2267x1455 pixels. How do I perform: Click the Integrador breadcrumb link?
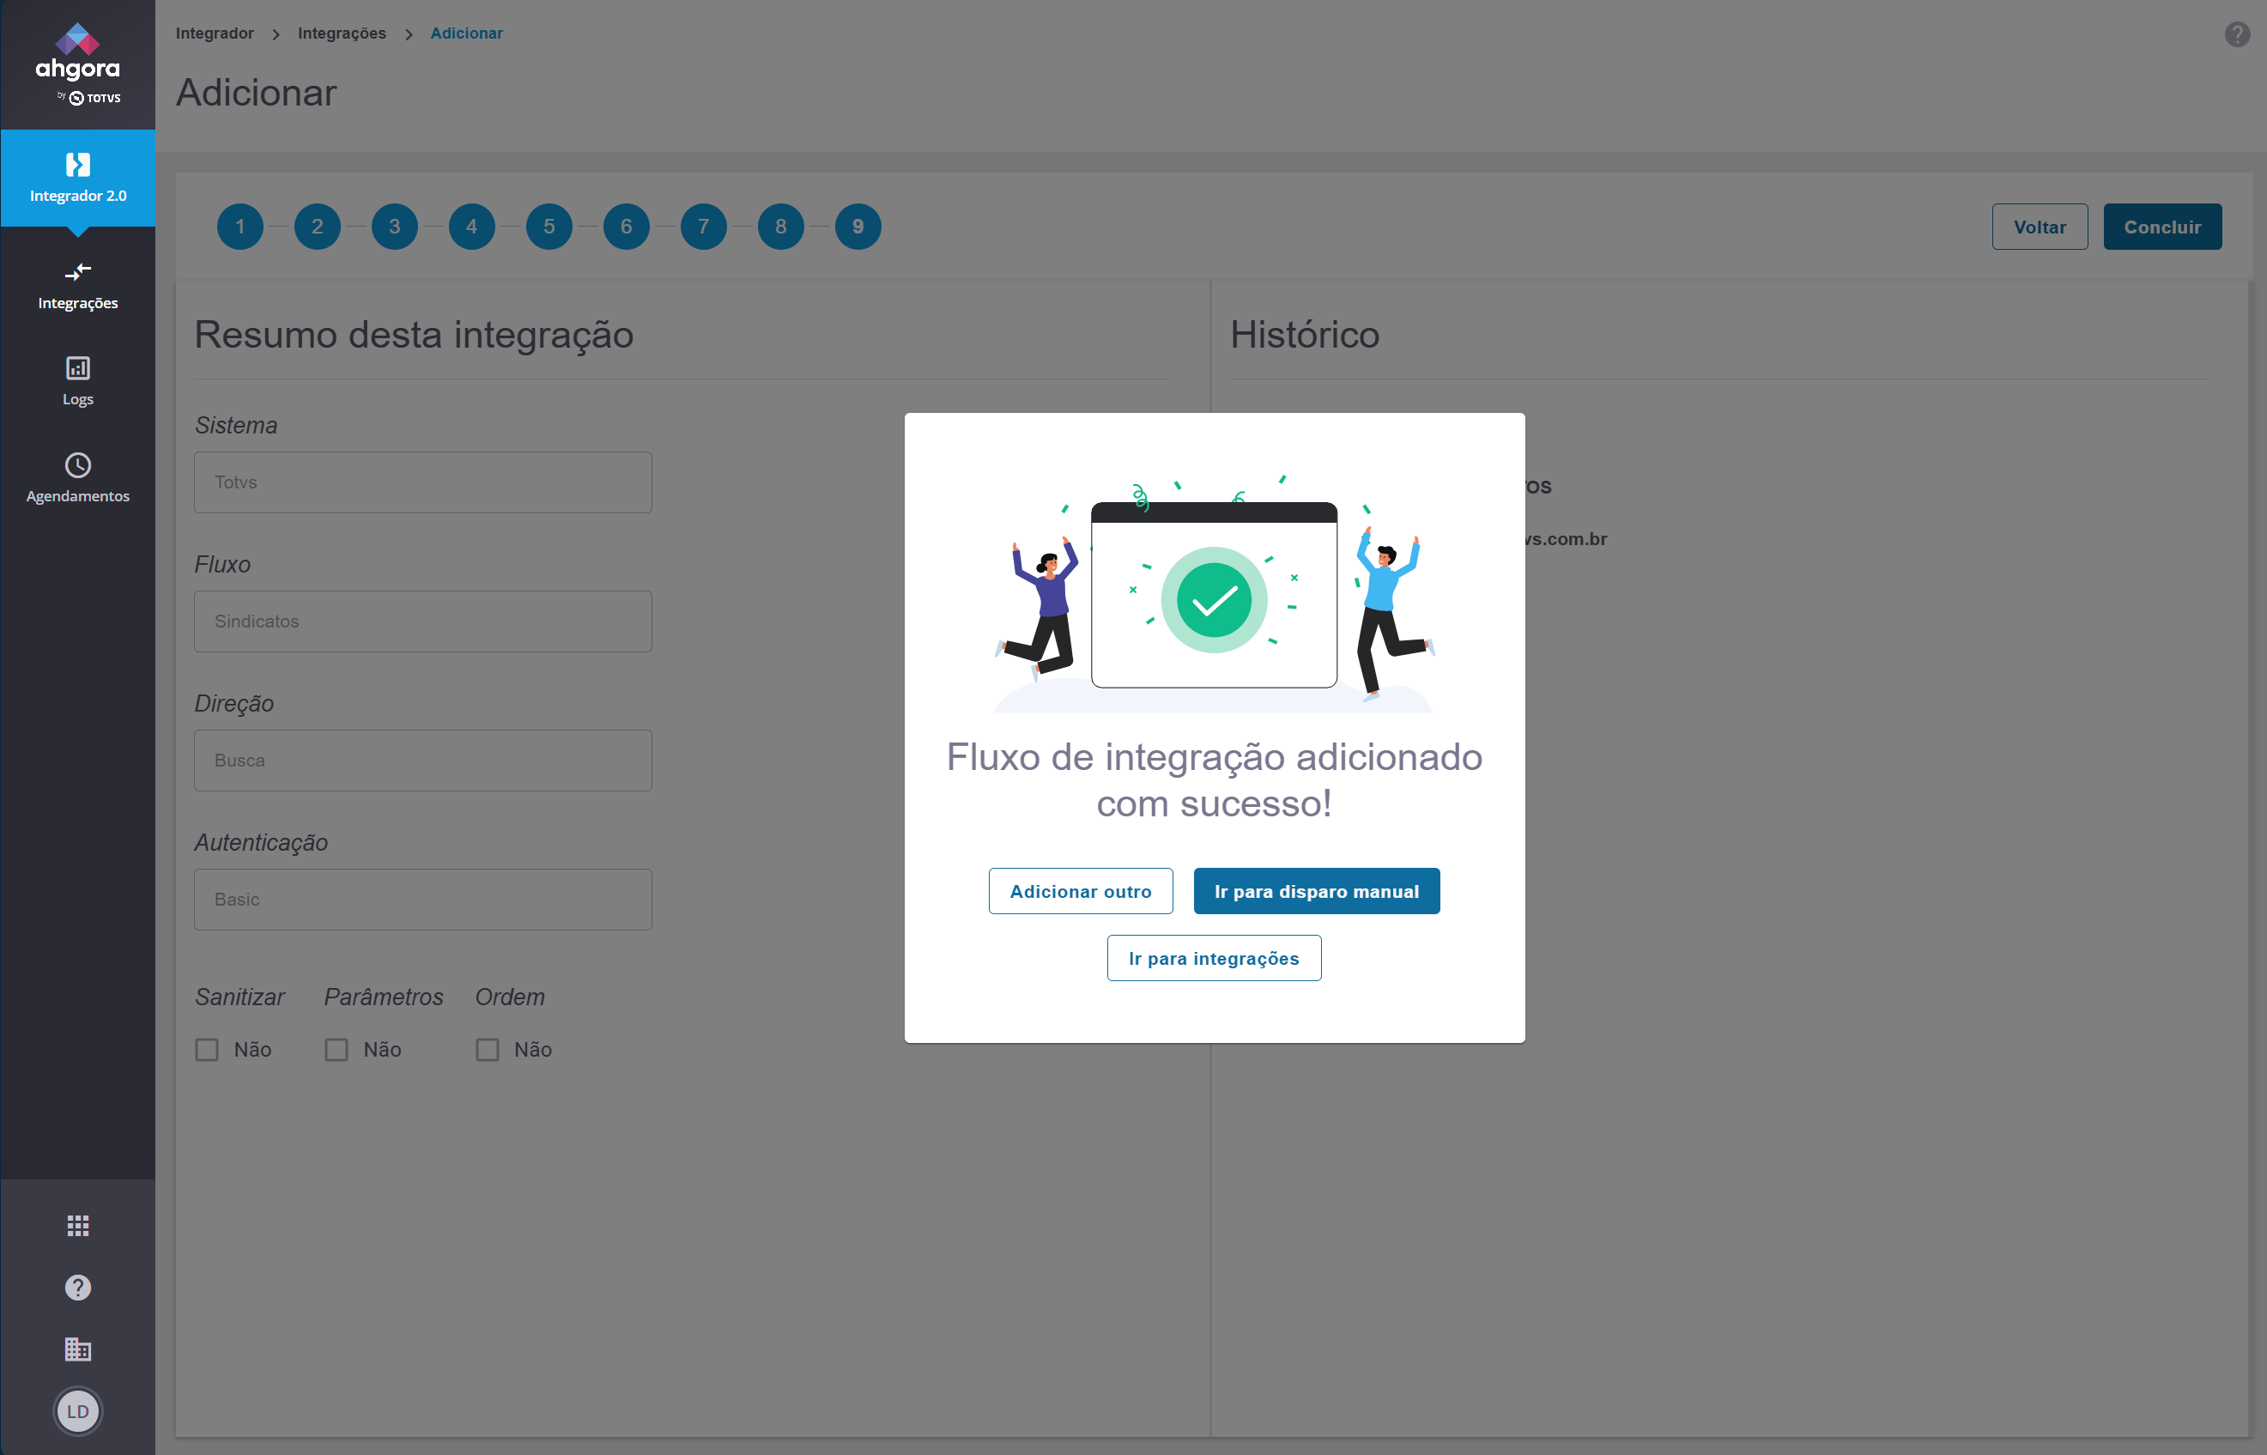click(215, 33)
